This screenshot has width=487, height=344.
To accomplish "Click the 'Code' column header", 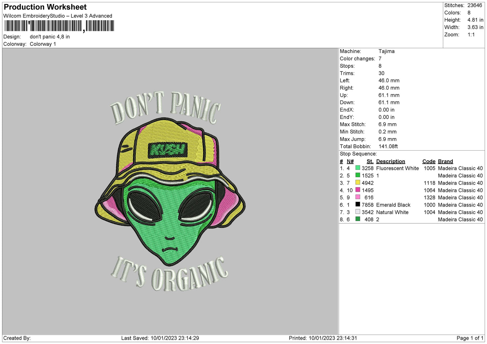I will point(429,161).
